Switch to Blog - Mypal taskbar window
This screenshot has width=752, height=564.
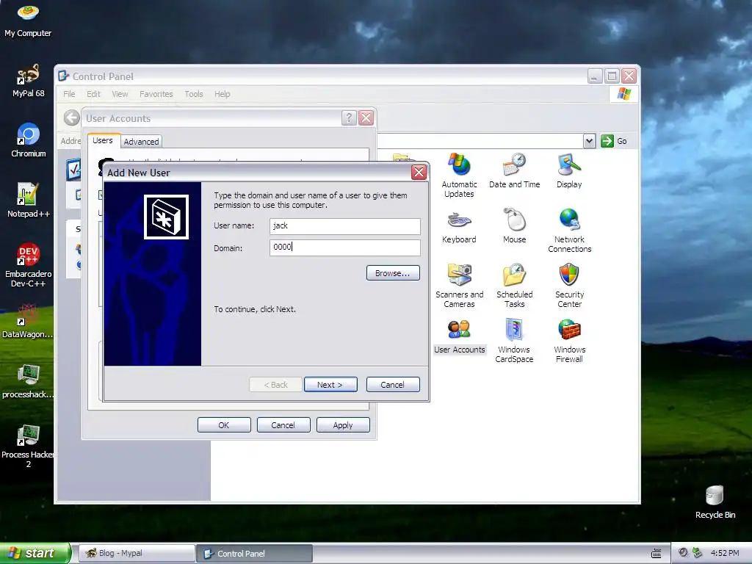[x=137, y=554]
